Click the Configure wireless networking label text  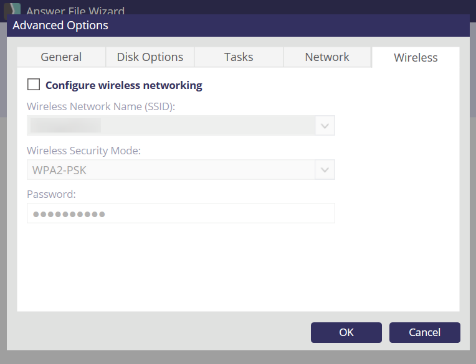pyautogui.click(x=124, y=85)
